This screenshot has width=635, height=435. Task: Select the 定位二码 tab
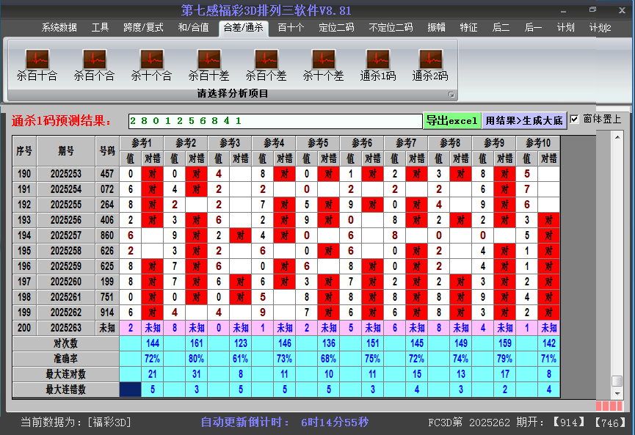336,28
